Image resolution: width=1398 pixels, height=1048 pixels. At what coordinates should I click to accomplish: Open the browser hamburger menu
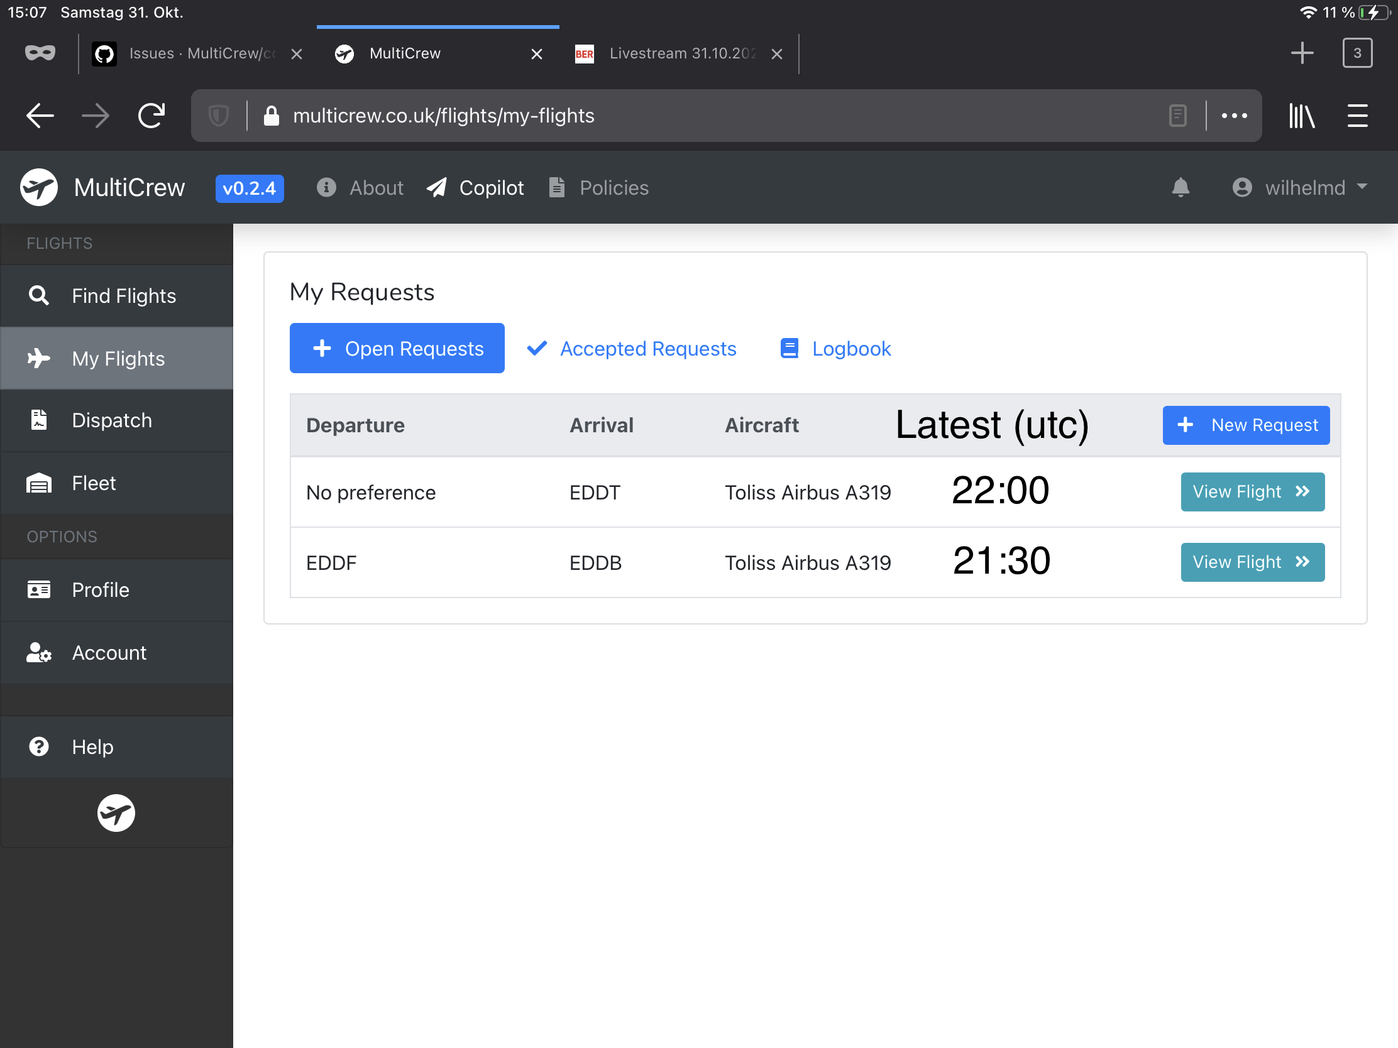tap(1357, 116)
